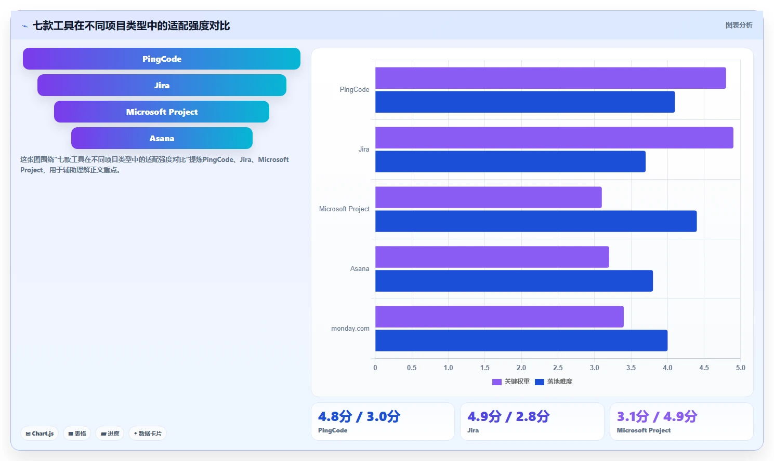Viewport: 774px width, 461px height.
Task: Click the Jira y-axis label
Action: 364,150
